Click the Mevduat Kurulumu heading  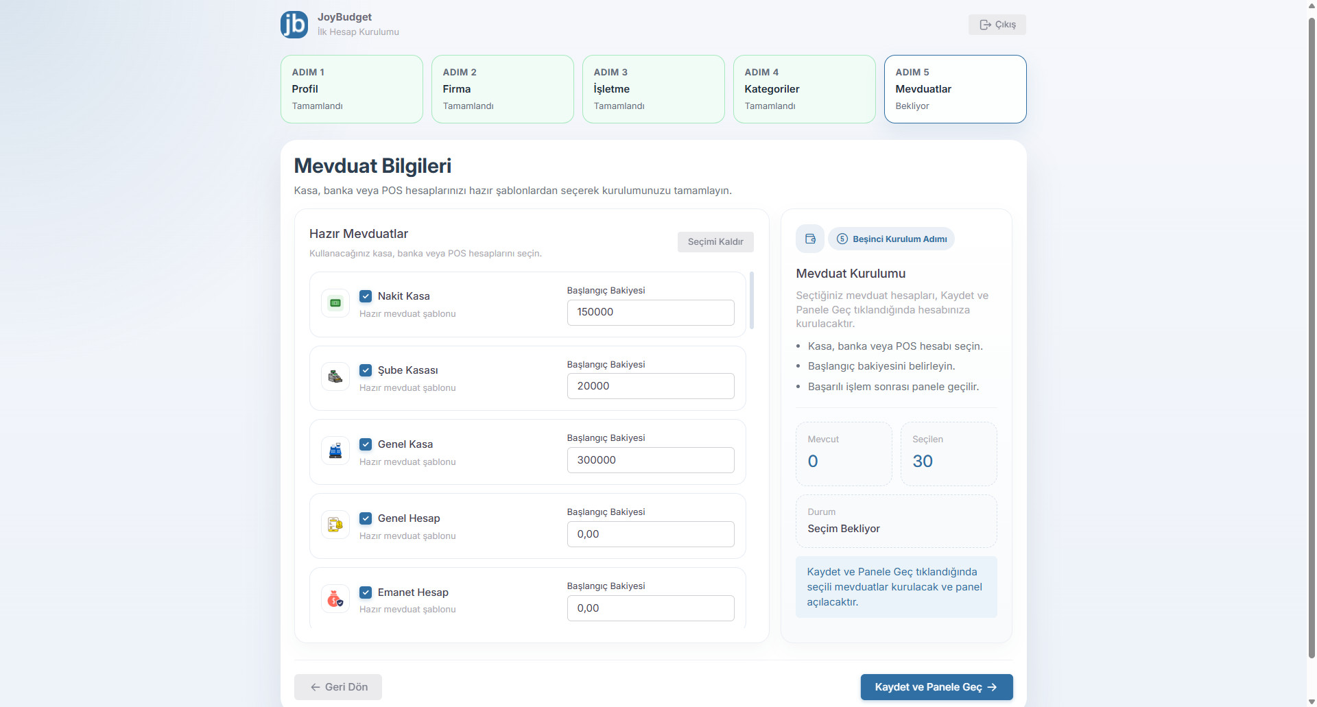[x=851, y=274]
